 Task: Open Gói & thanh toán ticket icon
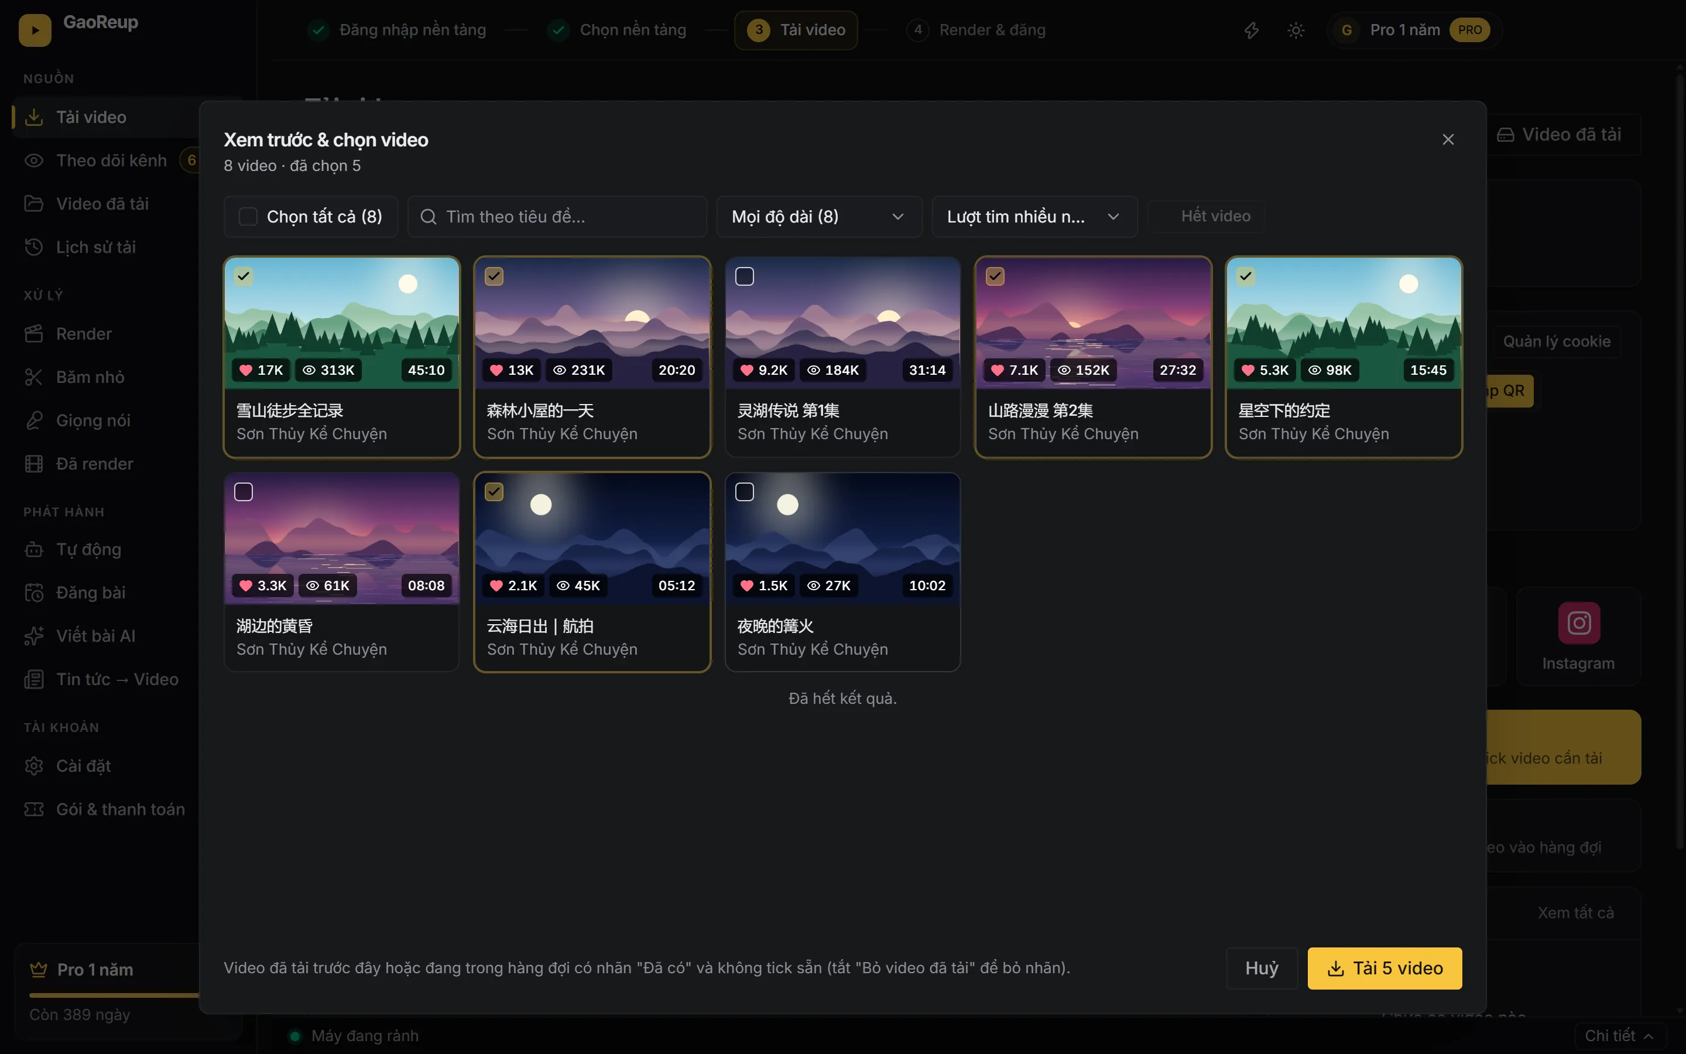pos(33,809)
